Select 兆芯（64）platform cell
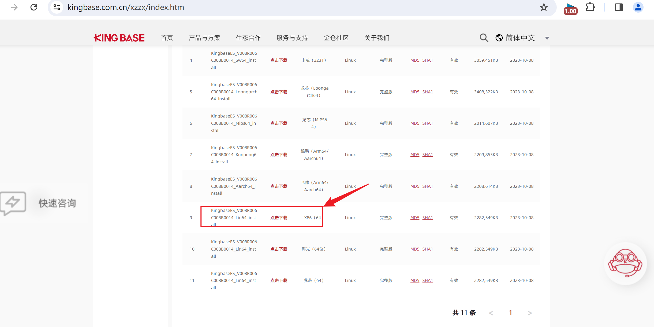The width and height of the screenshot is (654, 327). coord(313,280)
